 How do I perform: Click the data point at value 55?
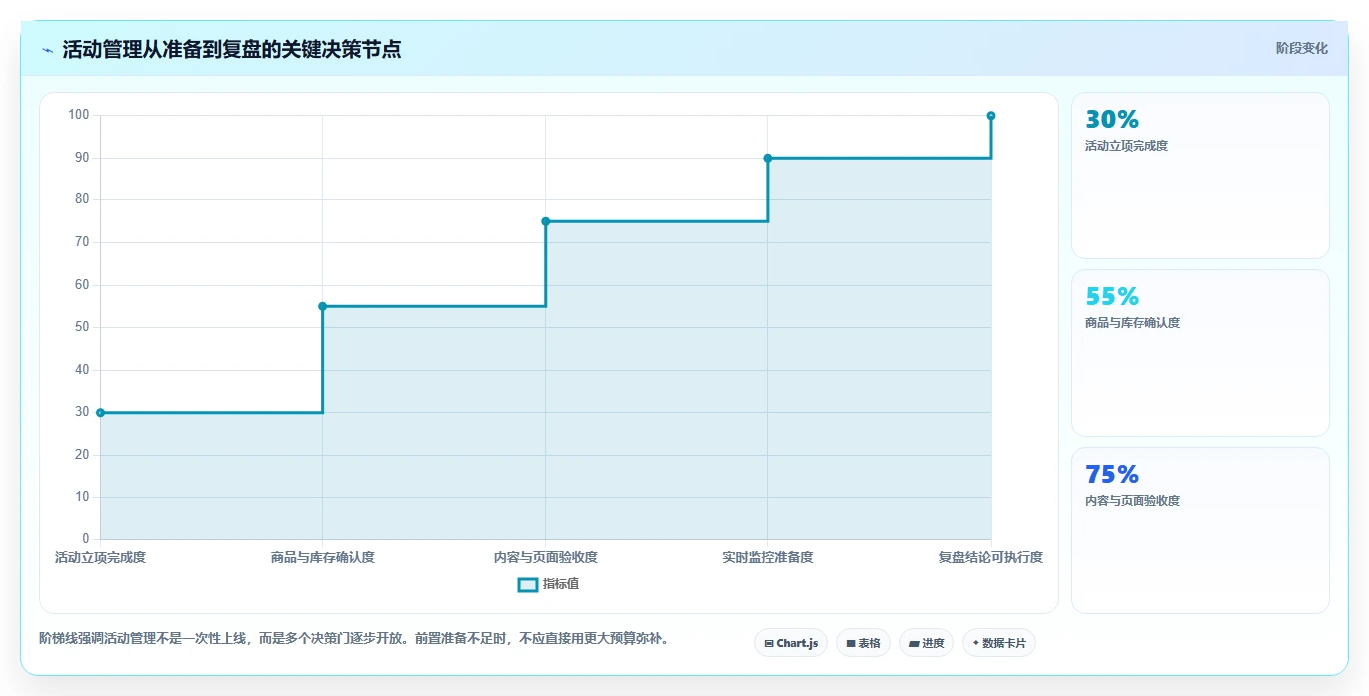click(x=322, y=306)
